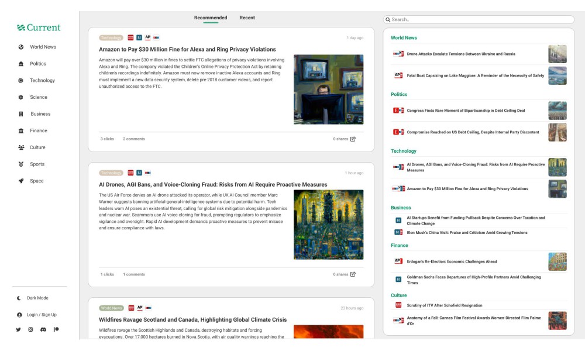This screenshot has height=351, width=585.
Task: Click '0 shares' on the Amazon article
Action: coord(340,139)
